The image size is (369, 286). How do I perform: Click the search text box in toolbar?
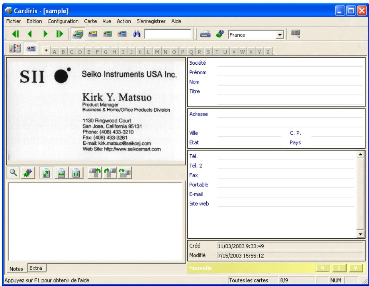[x=168, y=34]
